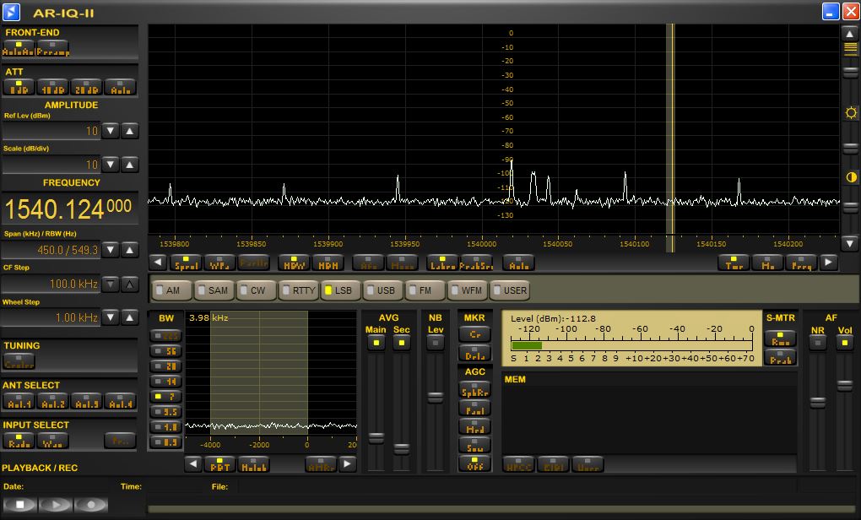Select the 7 kHz bandwidth button

165,397
